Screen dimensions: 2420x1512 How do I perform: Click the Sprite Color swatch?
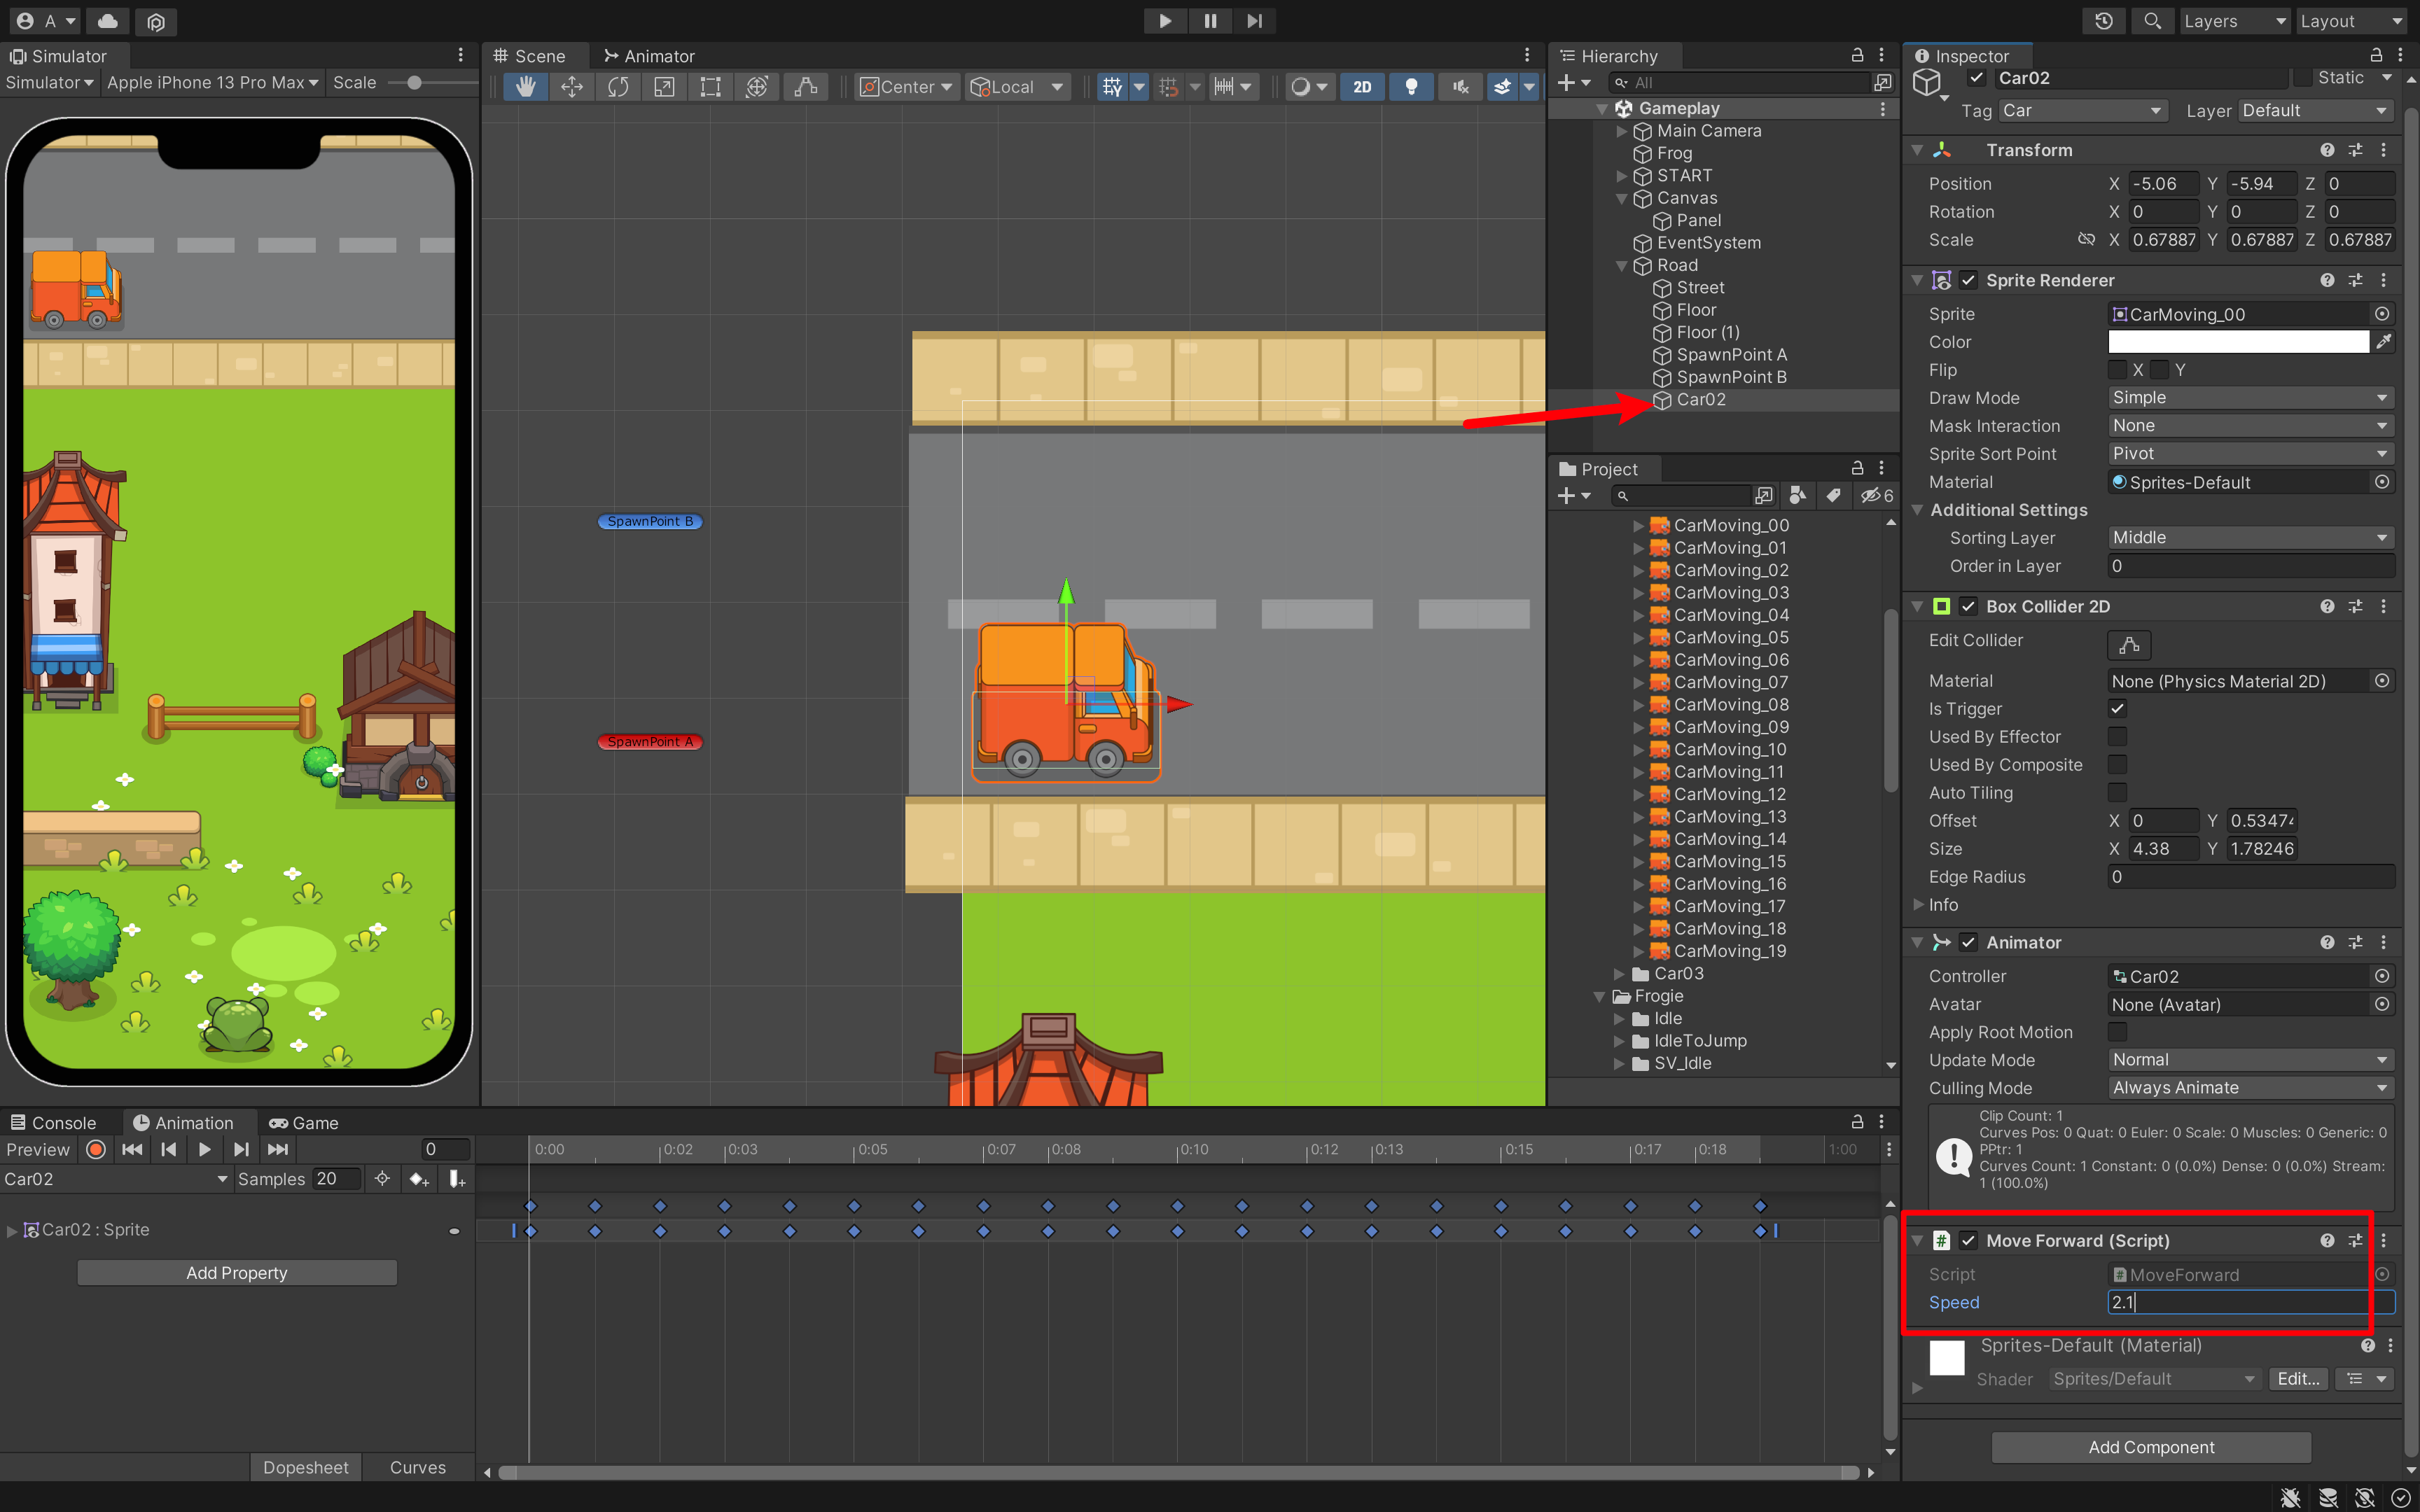[x=2238, y=342]
